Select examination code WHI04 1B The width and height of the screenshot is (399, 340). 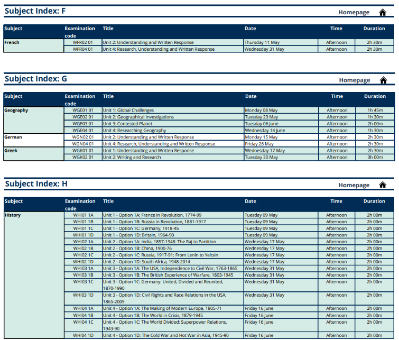click(x=83, y=315)
